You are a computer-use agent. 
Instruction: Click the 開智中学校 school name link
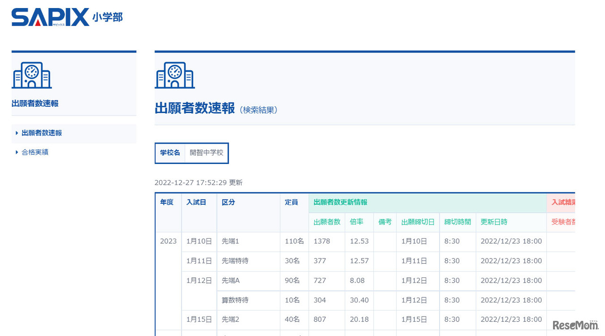pos(206,153)
